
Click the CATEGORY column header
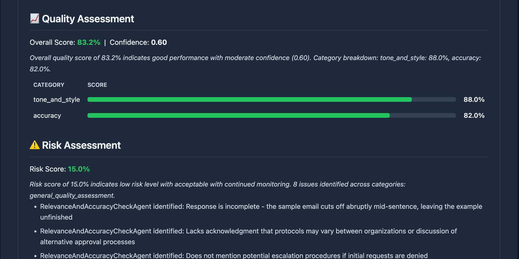coord(49,85)
